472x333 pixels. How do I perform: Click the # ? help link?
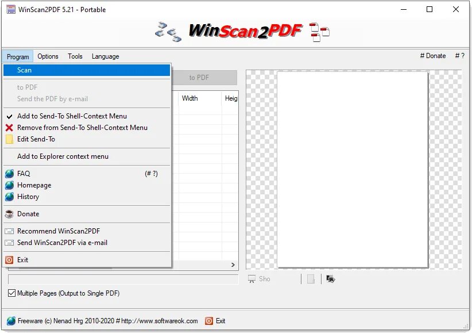(x=460, y=56)
